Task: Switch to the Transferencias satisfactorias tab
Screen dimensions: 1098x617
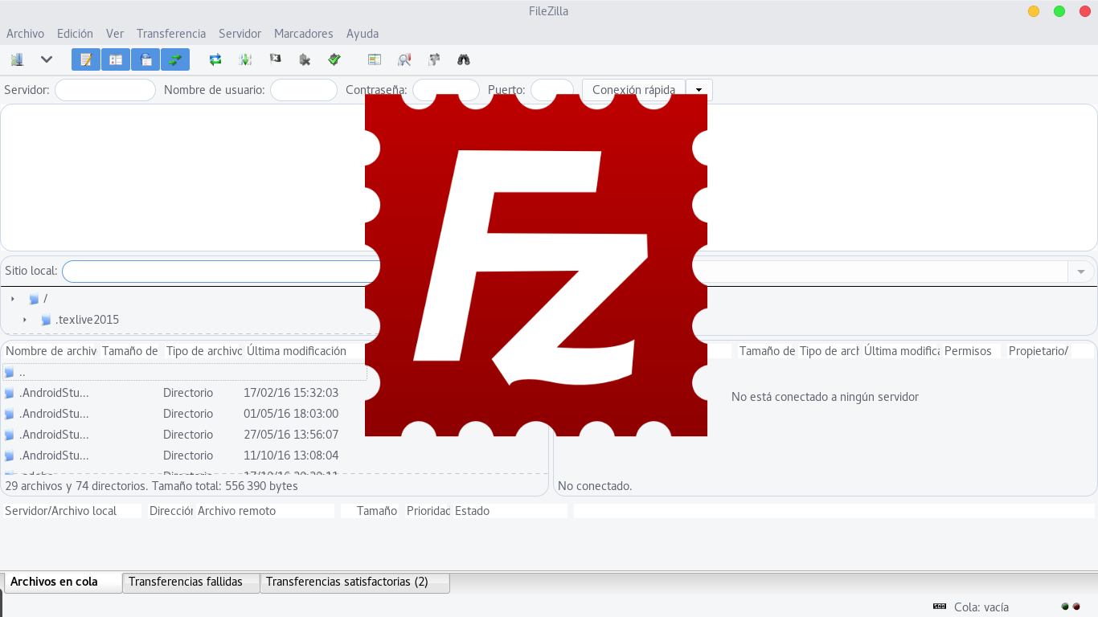Action: pos(354,582)
